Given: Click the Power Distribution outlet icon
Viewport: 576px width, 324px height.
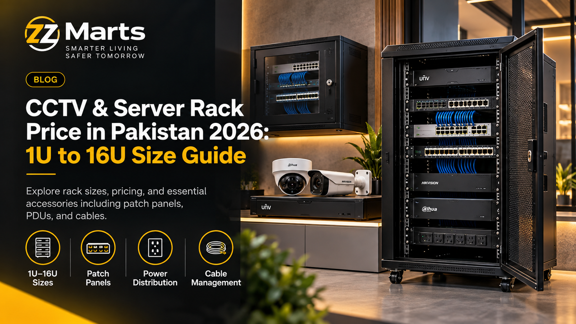Looking at the screenshot, I should pos(155,248).
